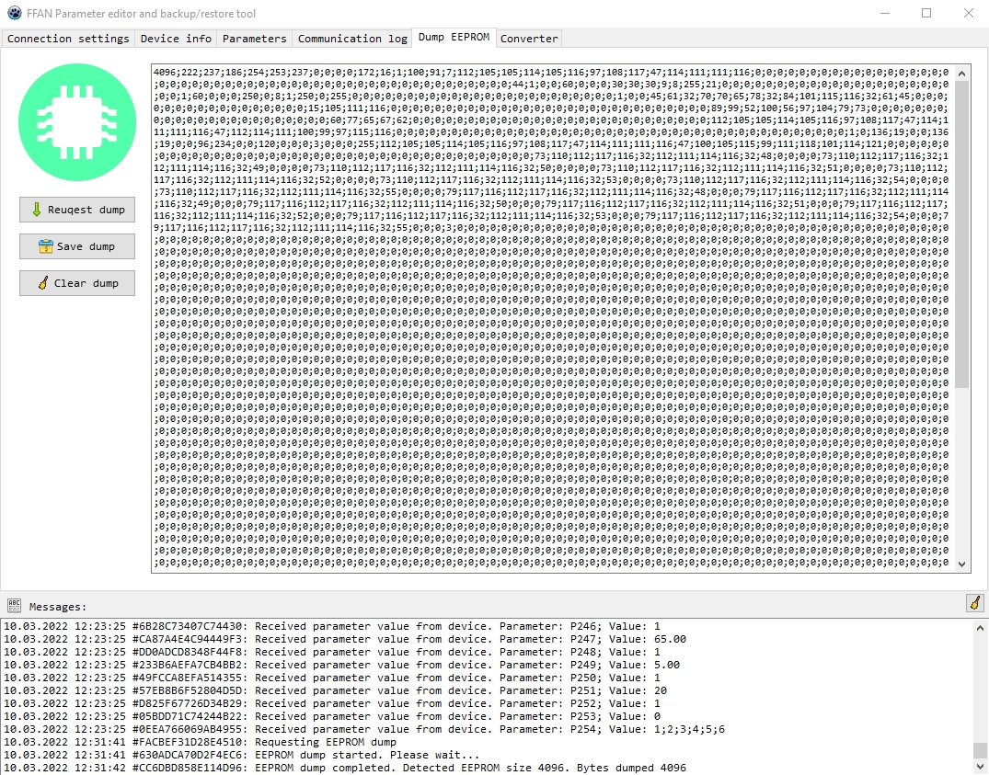989x775 pixels.
Task: Maximize the FFAN tool window
Action: 926,14
